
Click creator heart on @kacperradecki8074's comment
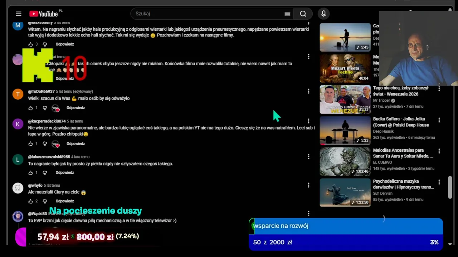coord(55,144)
